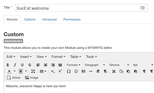The image size is (154, 93).
Task: Toggle fullscreen editor mode
Action: pyautogui.click(x=33, y=71)
